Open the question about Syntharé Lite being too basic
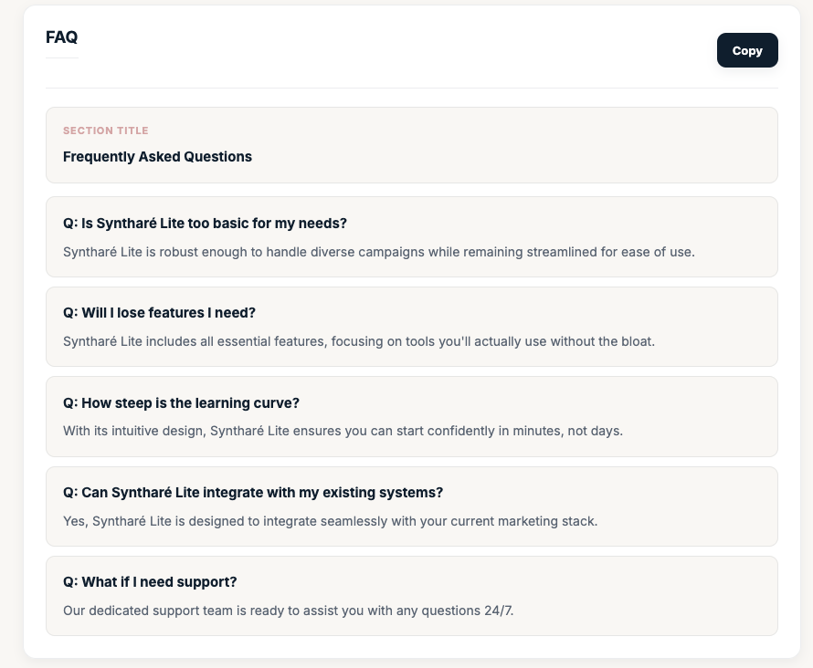 coord(205,223)
